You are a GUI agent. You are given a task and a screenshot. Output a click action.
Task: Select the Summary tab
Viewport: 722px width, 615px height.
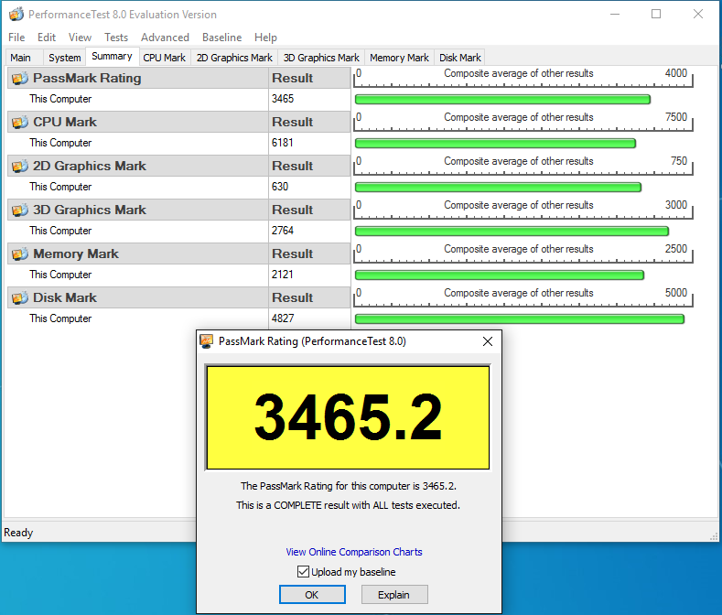click(x=112, y=56)
